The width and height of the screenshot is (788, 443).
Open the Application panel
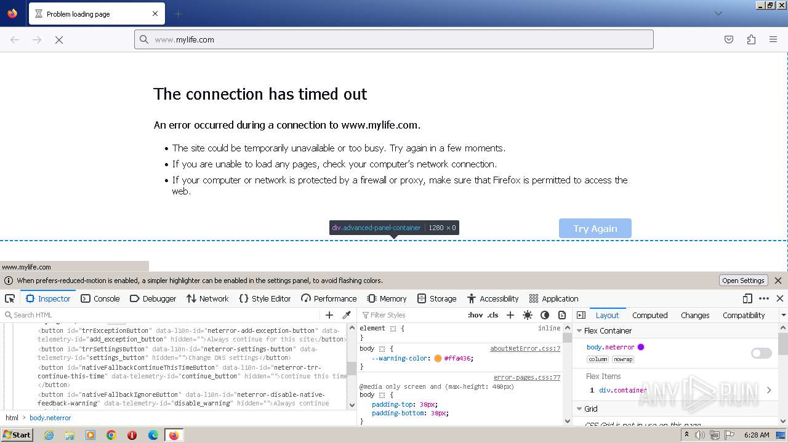pyautogui.click(x=553, y=298)
